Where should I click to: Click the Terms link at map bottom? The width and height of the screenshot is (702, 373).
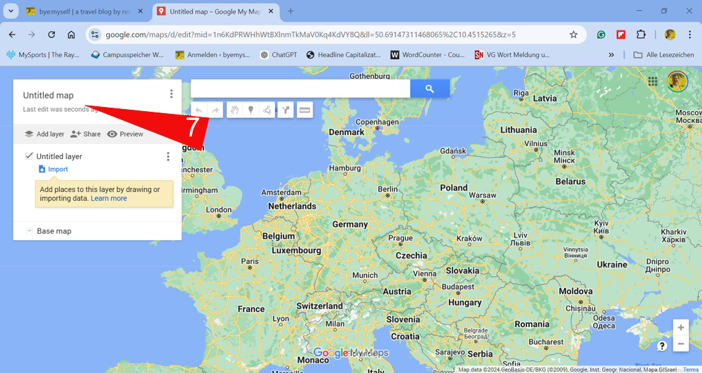pyautogui.click(x=690, y=370)
